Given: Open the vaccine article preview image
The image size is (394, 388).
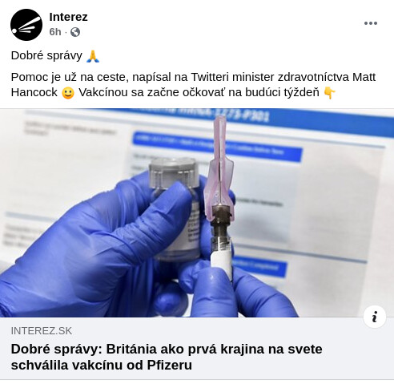Looking at the screenshot, I should point(197,212).
